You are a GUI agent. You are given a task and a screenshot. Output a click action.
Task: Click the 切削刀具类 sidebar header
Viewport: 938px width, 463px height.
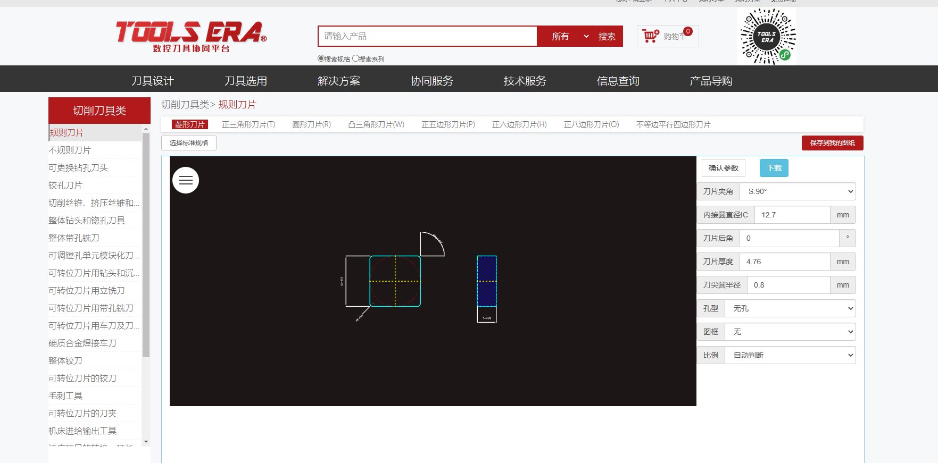pos(99,110)
